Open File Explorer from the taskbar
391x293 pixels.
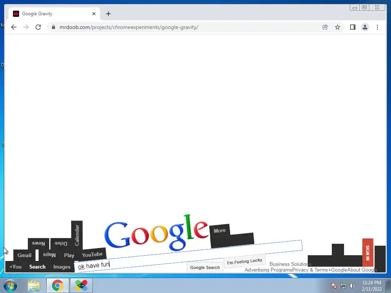[34, 285]
